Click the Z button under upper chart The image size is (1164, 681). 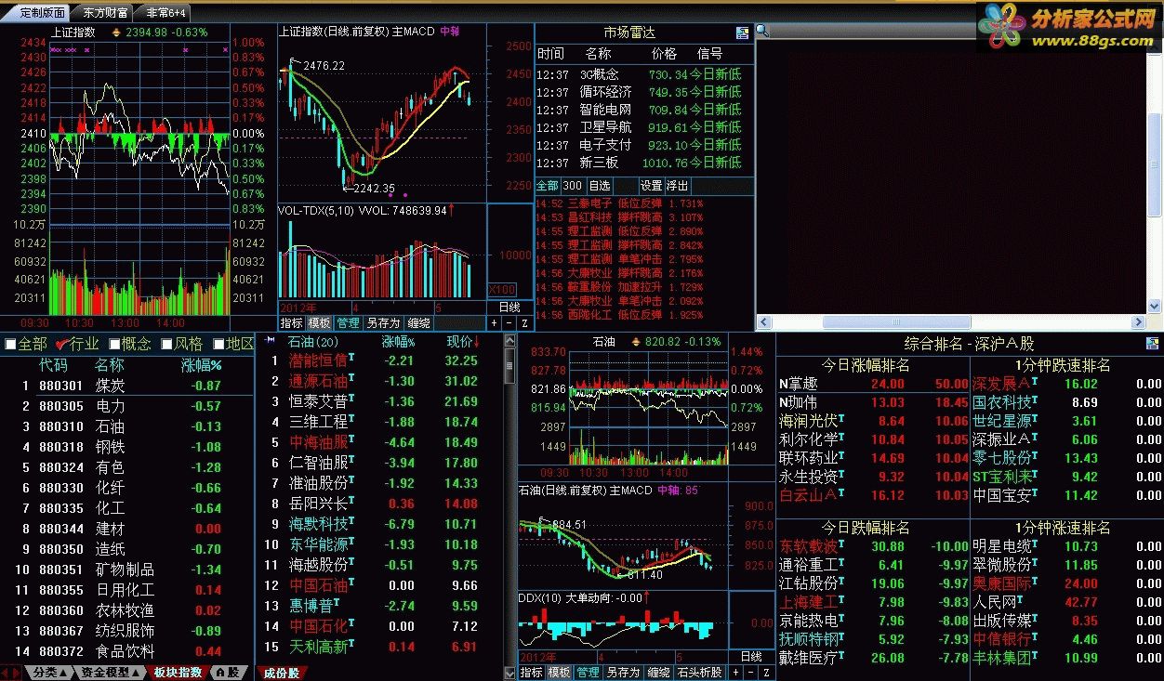click(x=523, y=323)
